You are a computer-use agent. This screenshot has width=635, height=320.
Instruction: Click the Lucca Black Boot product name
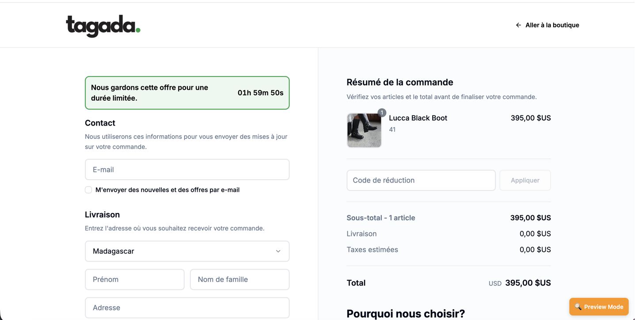point(418,118)
